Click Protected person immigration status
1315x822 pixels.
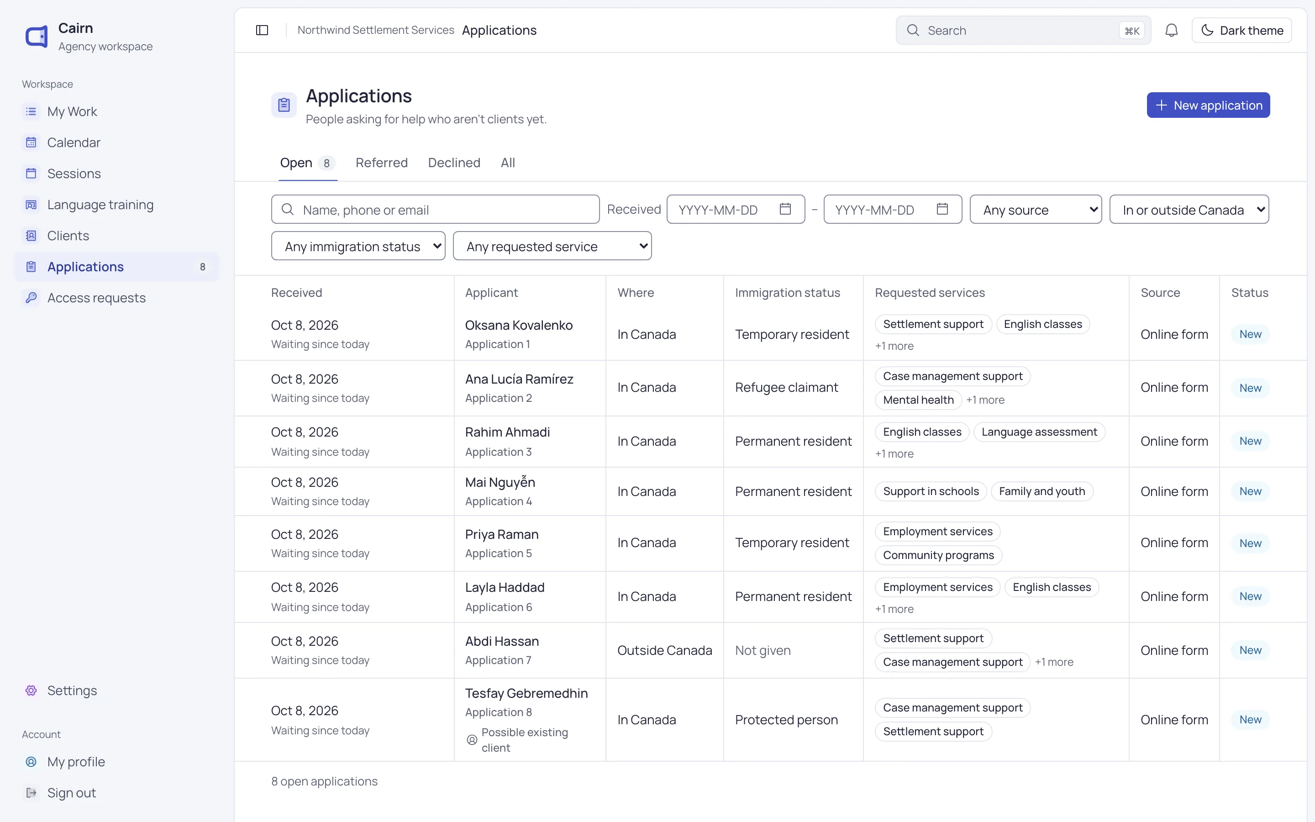click(786, 720)
